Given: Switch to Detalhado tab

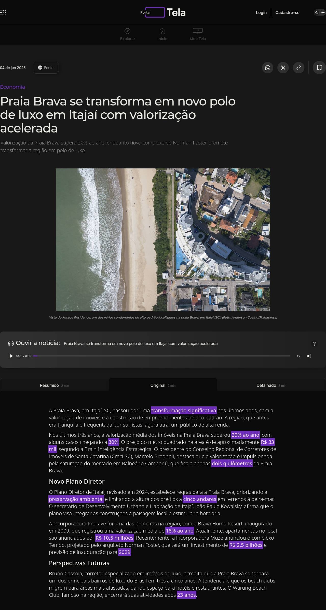Looking at the screenshot, I should pos(271,385).
